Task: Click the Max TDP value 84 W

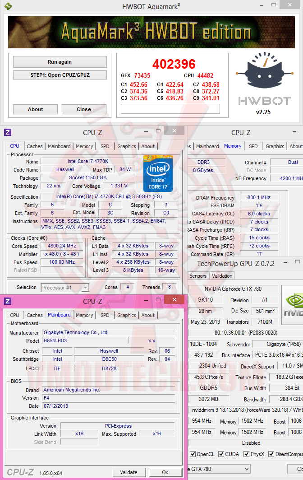Action: (125, 169)
